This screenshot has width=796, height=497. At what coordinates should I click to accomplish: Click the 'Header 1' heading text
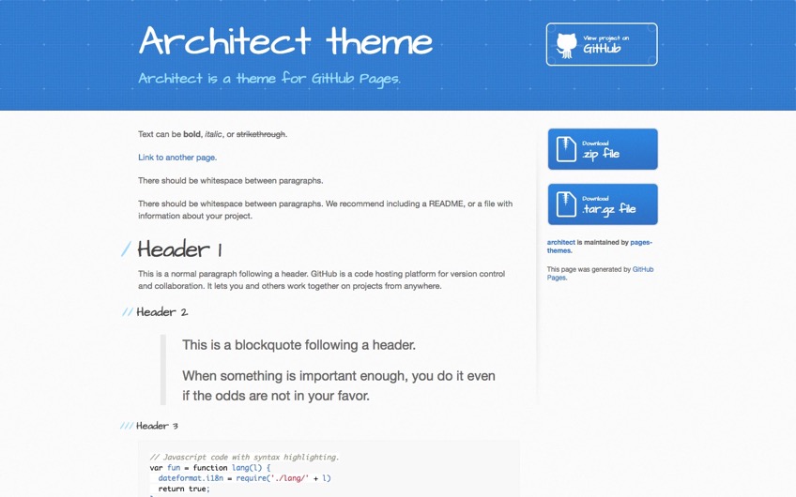pyautogui.click(x=179, y=249)
